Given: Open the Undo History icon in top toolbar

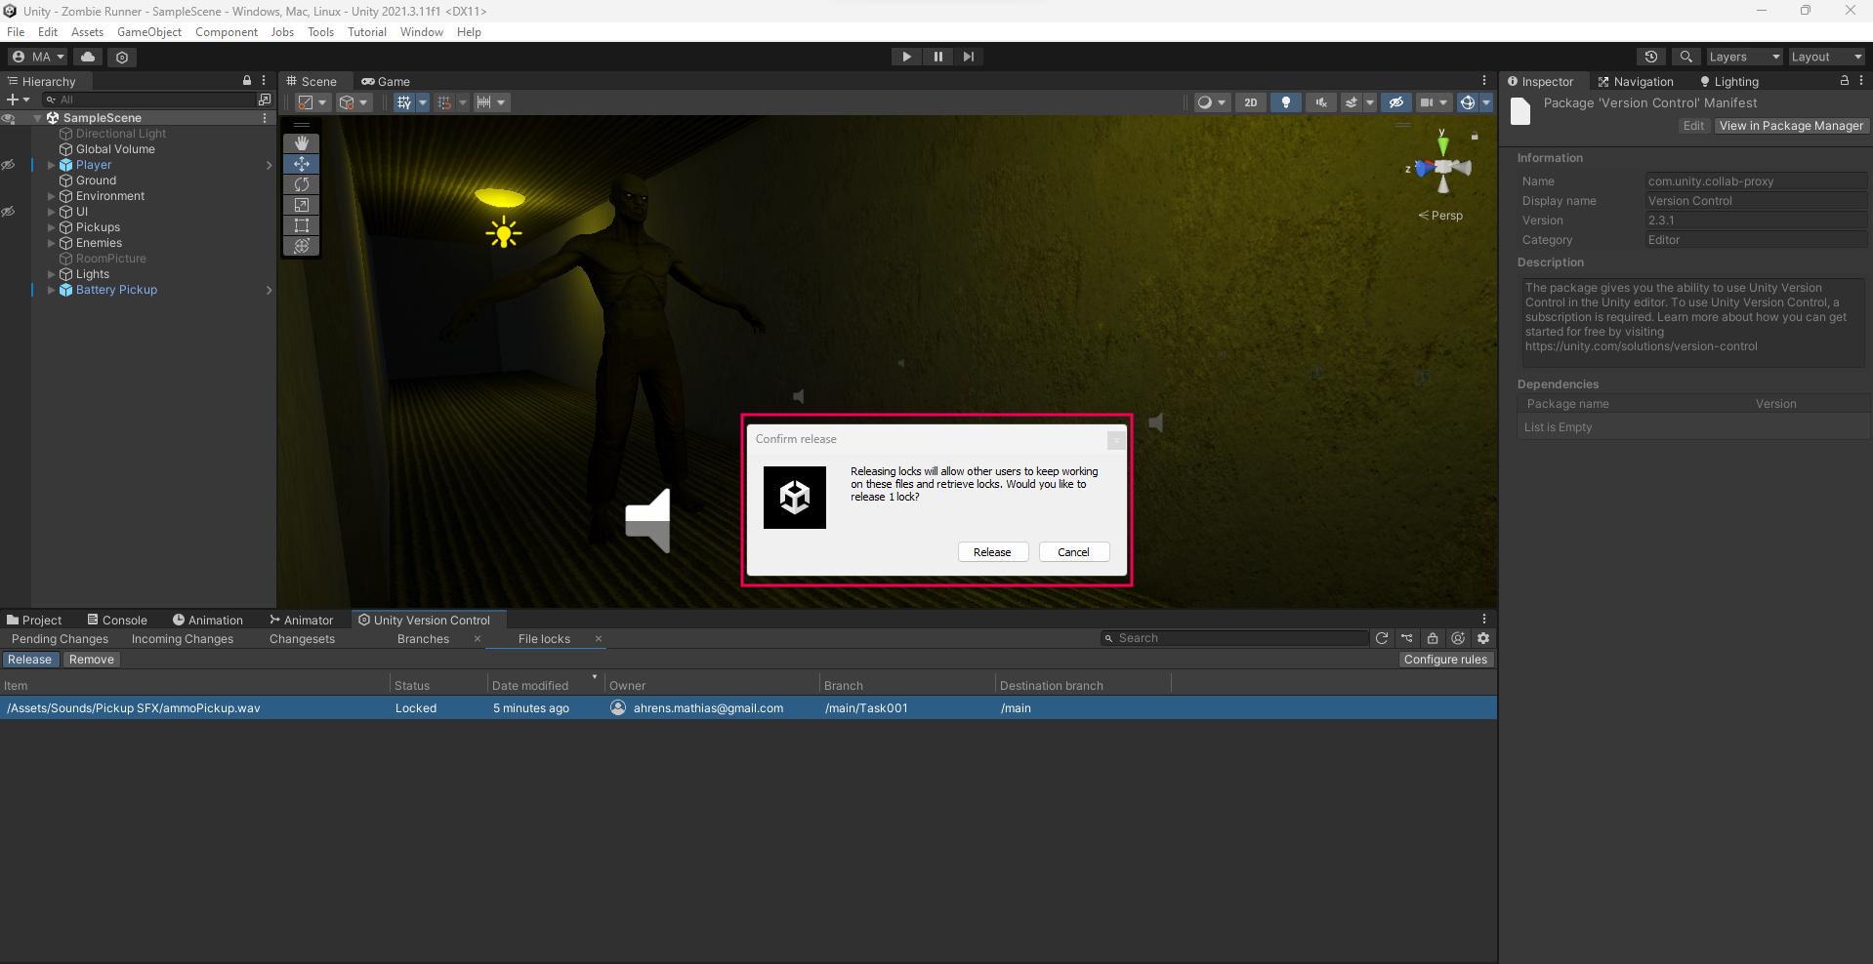Looking at the screenshot, I should pos(1651,57).
